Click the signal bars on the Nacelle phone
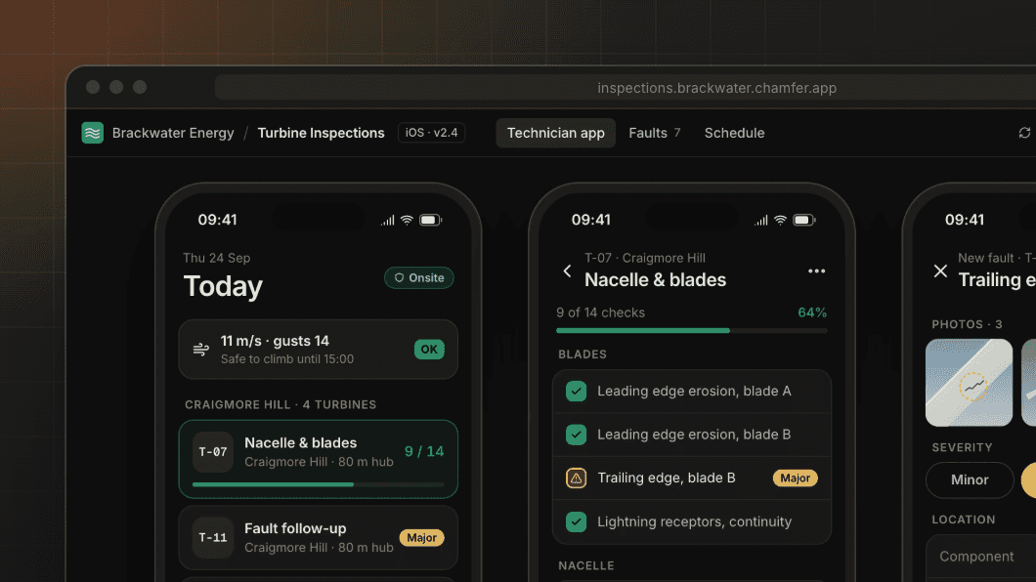Screen dimensions: 1036x582 click(x=761, y=221)
